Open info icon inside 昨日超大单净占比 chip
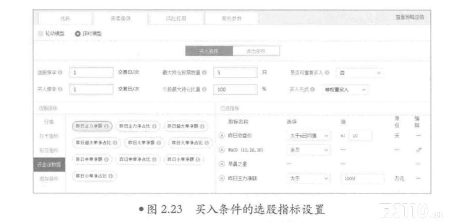The height and width of the screenshot is (224, 458). coord(115,143)
